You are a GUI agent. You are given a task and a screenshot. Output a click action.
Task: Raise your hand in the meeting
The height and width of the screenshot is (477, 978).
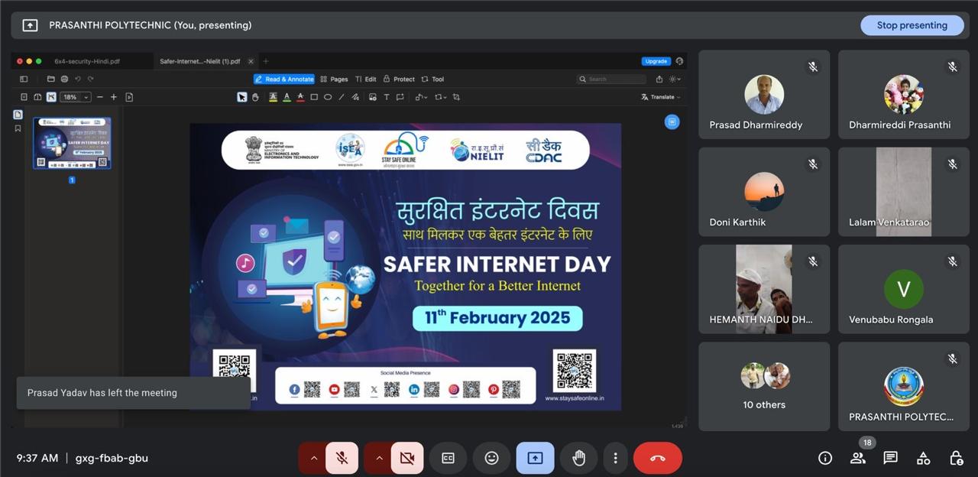(x=578, y=458)
